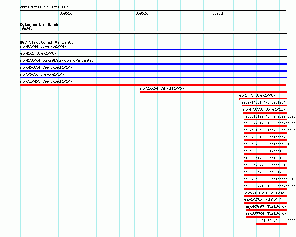Open dgv289n172 (Deng2019) variant
Screen dimensions: 296x237
[x=264, y=158]
